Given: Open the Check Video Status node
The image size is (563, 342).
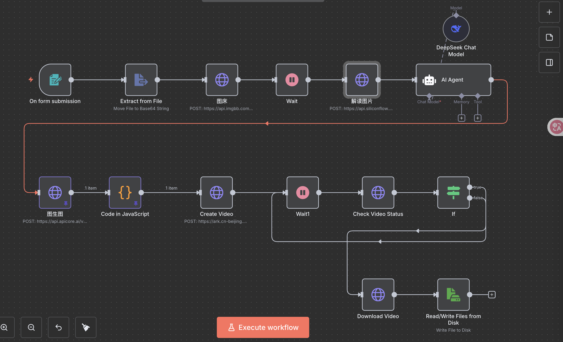Looking at the screenshot, I should (x=378, y=193).
